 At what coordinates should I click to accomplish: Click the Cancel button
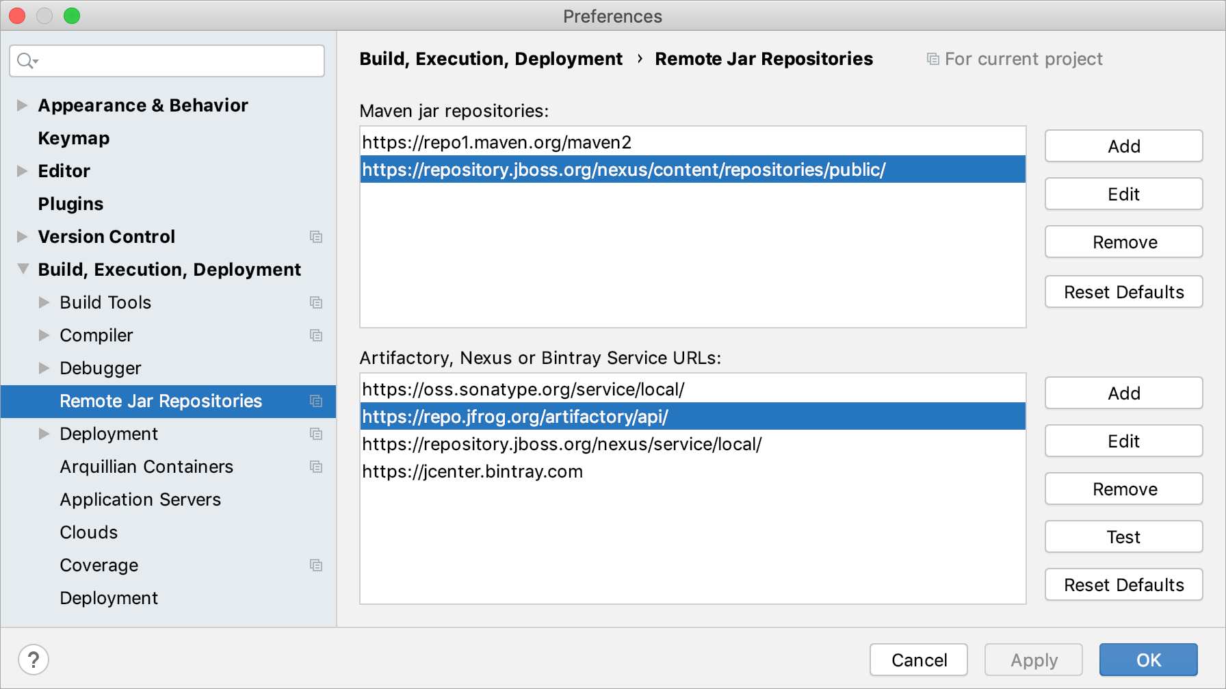click(919, 660)
